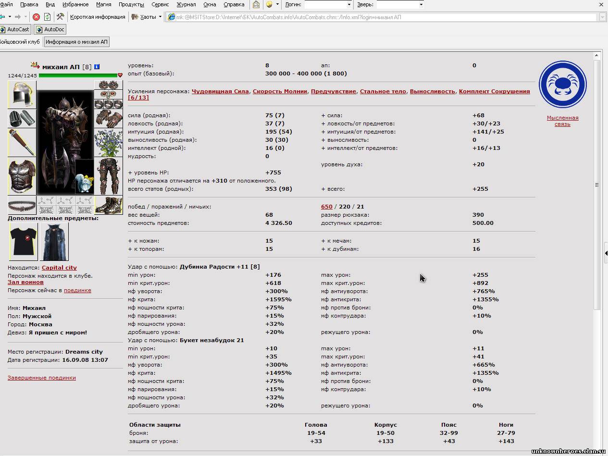Open the Capital city link
The height and width of the screenshot is (456, 608).
click(x=59, y=268)
